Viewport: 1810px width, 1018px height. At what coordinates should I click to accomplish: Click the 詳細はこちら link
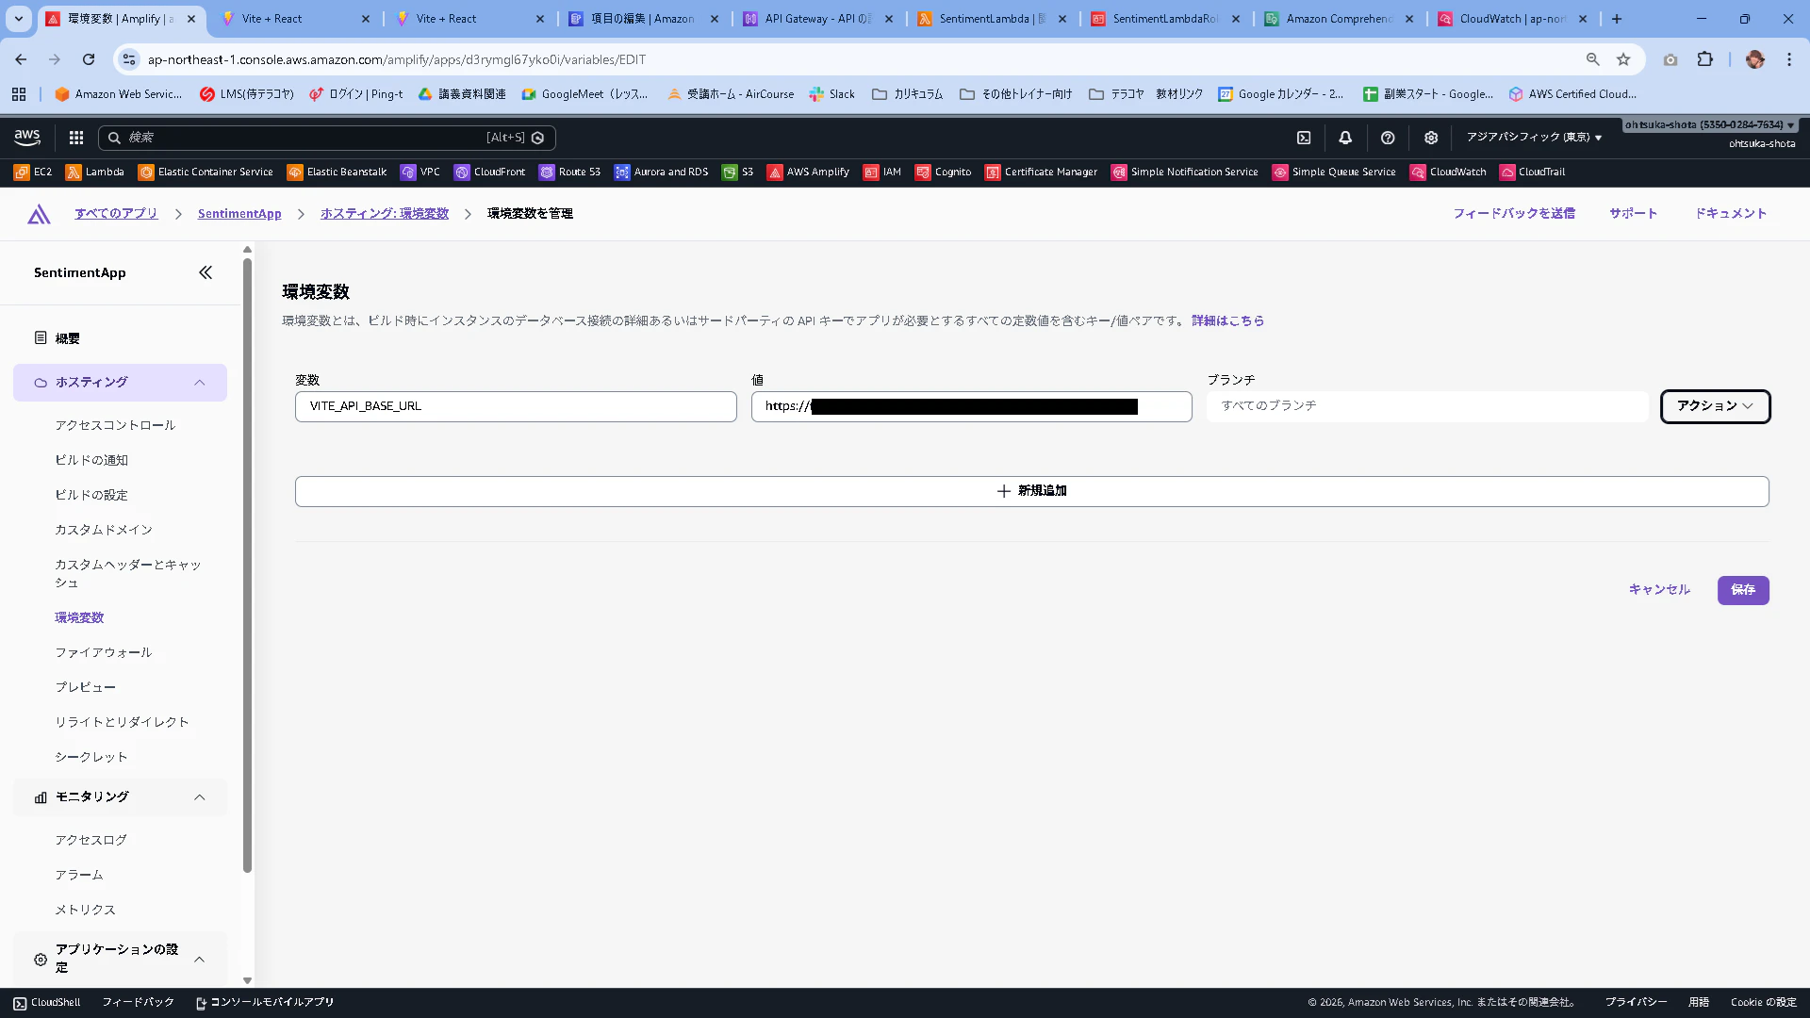click(1227, 321)
